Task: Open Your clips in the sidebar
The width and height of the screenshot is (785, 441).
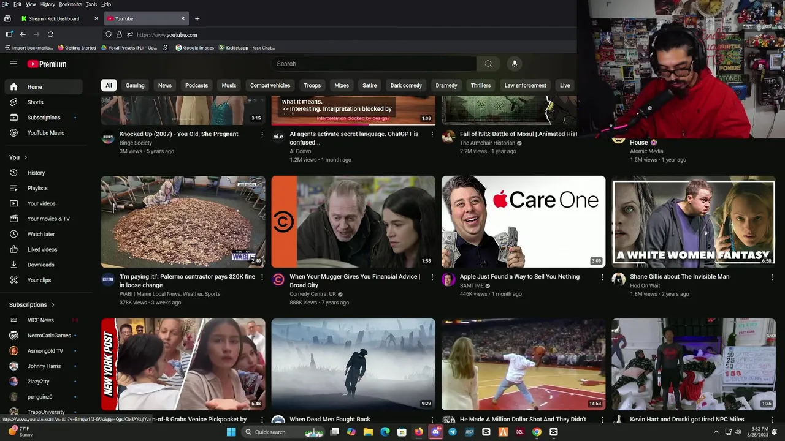Action: tap(43, 280)
